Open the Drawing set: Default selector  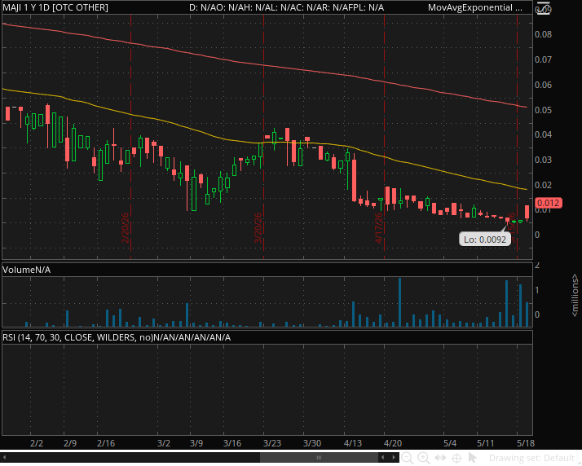(x=531, y=458)
